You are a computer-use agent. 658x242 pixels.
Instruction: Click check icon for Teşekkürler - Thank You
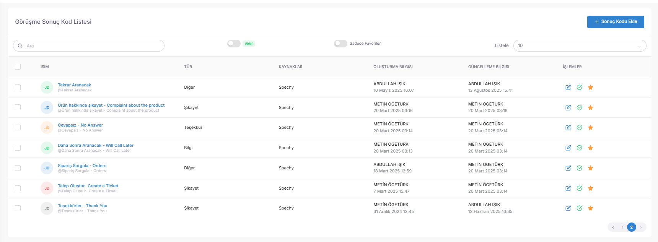point(579,208)
